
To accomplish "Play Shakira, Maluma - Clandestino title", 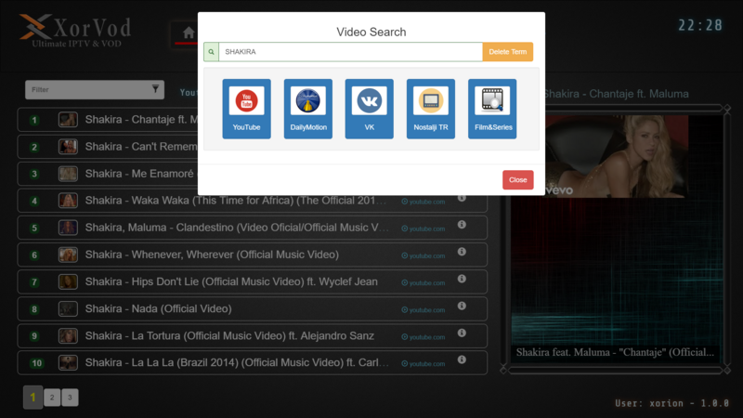I will (237, 228).
